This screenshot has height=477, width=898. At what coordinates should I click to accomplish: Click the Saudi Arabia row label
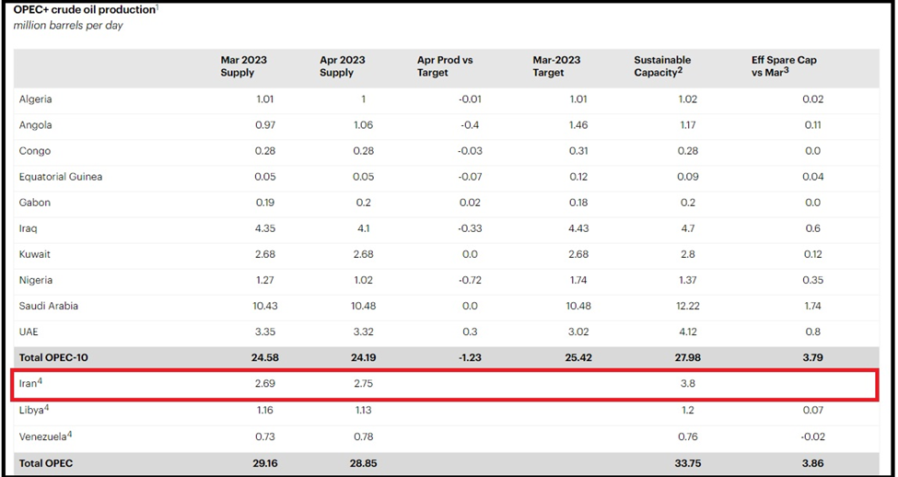click(49, 306)
